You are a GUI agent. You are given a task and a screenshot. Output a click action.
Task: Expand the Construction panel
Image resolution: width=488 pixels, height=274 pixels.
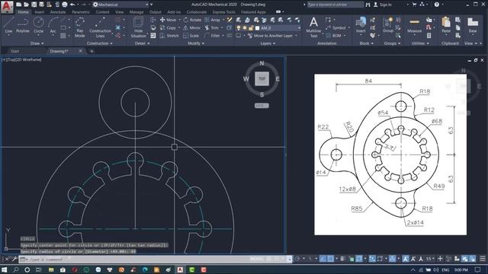100,43
